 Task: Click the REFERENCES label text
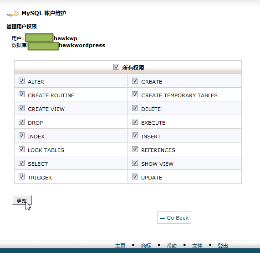tap(158, 150)
